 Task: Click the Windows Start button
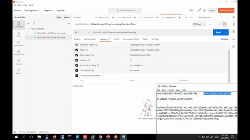click(x=16, y=137)
